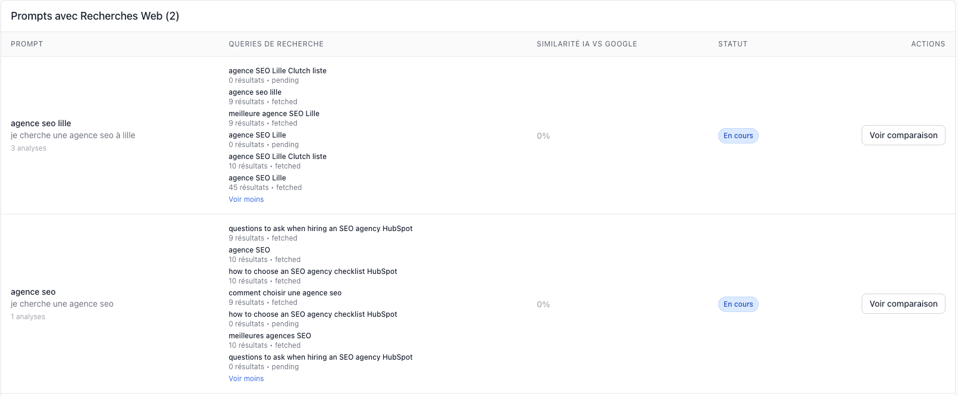
Task: Click Voir comparaison for the agence seo prompt
Action: (x=903, y=304)
